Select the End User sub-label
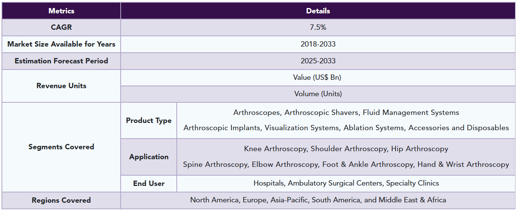This screenshot has width=517, height=210. pyautogui.click(x=149, y=184)
